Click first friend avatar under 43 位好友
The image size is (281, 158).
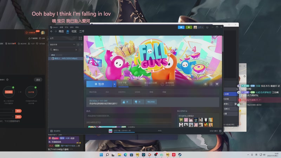tap(181, 120)
